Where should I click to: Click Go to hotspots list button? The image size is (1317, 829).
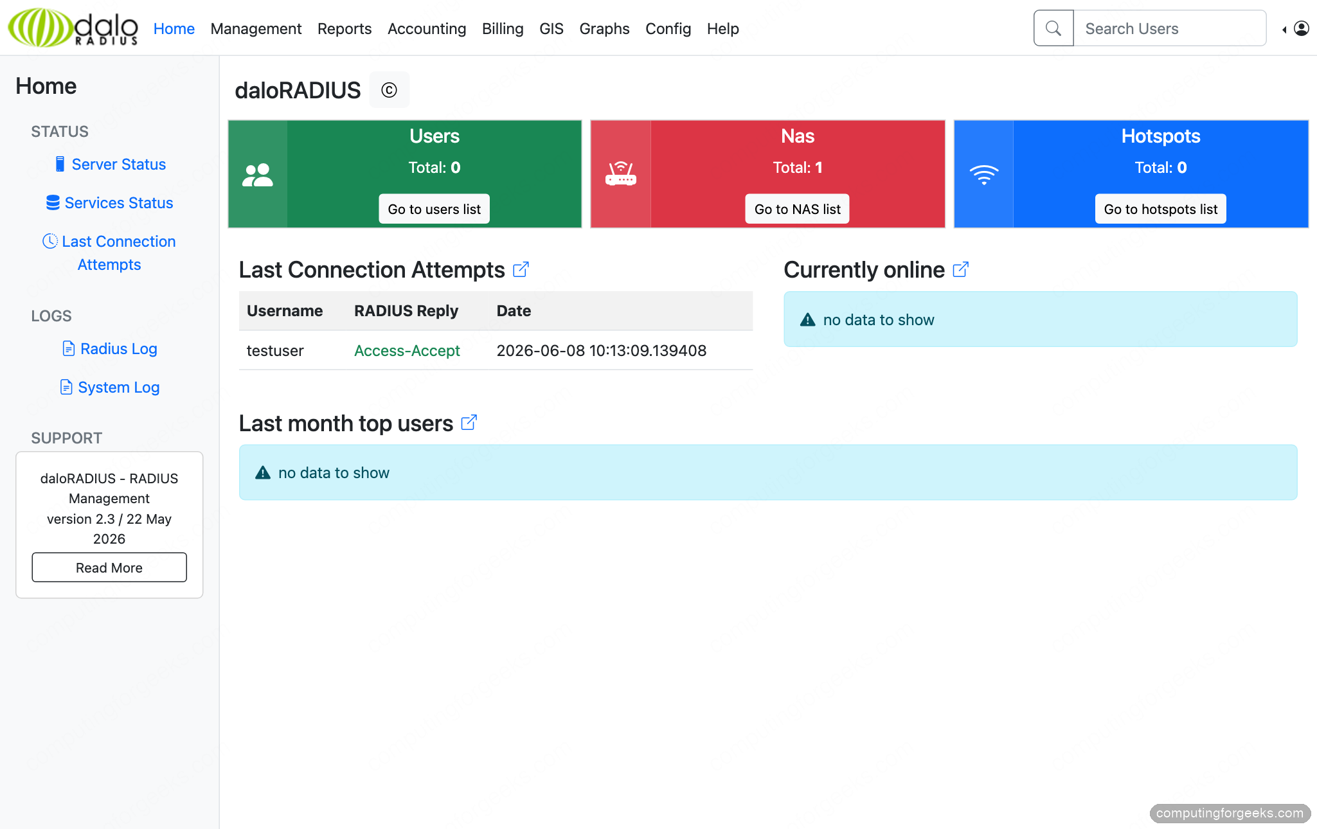[1160, 209]
